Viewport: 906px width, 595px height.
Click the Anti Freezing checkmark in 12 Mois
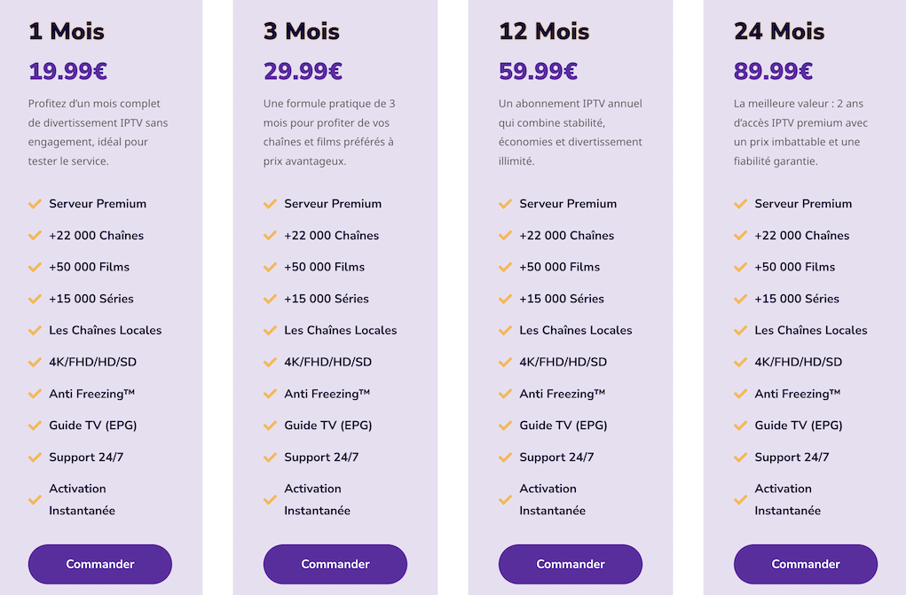506,394
